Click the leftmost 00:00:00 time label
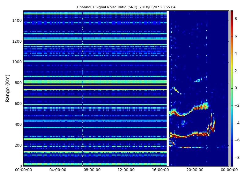 click(x=24, y=170)
